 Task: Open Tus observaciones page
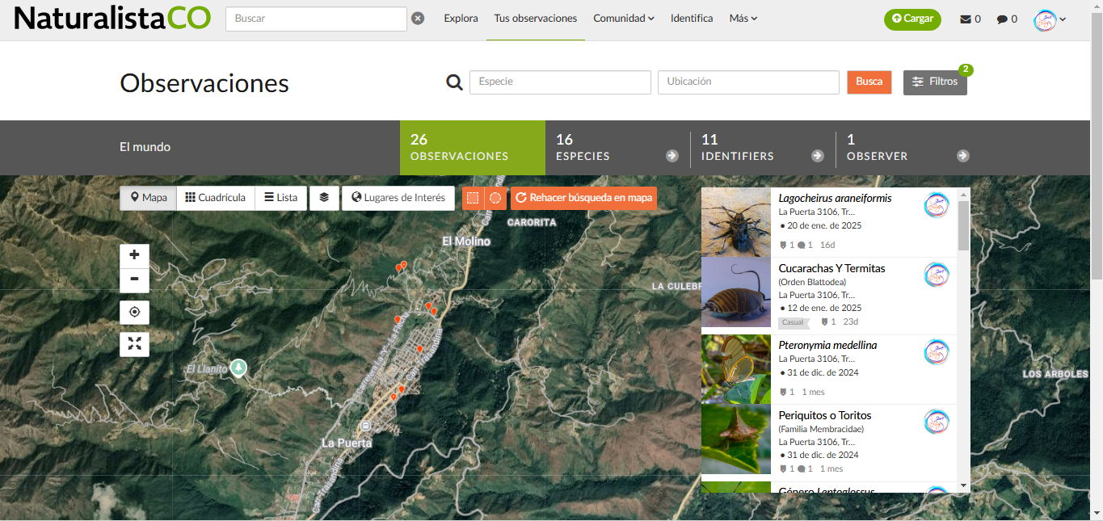coord(535,19)
